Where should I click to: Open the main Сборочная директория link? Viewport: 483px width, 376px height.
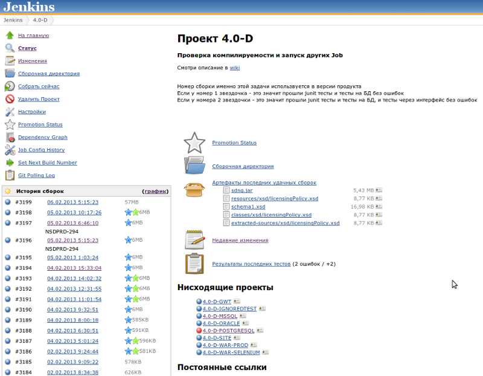pos(243,166)
